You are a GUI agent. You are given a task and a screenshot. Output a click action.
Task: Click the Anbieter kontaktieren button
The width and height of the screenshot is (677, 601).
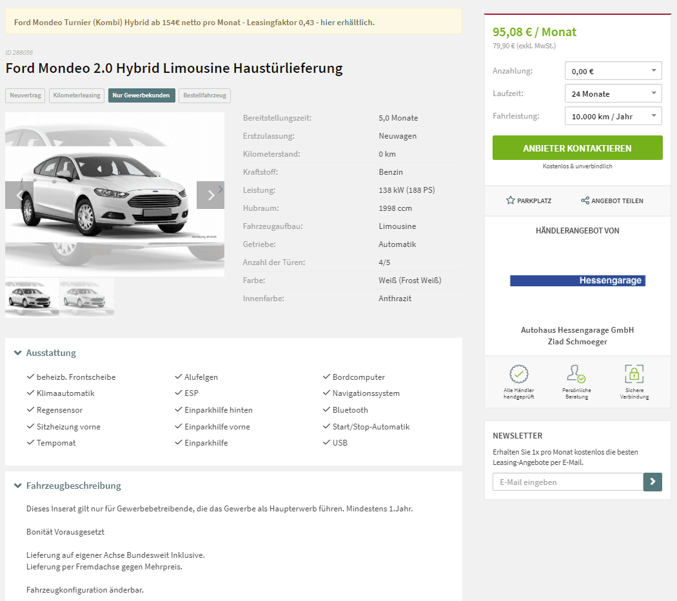pos(577,148)
